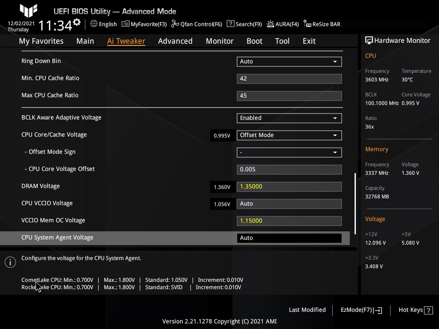Expand the Ring Down Bin dropdown

coord(289,62)
